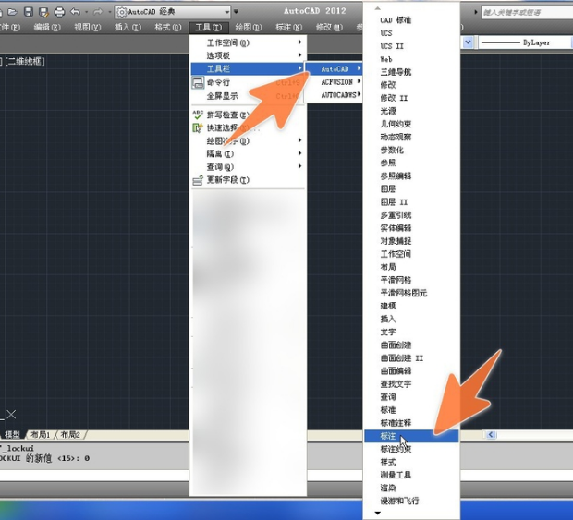
Task: Click the Print icon in quick access toolbar
Action: click(x=59, y=12)
